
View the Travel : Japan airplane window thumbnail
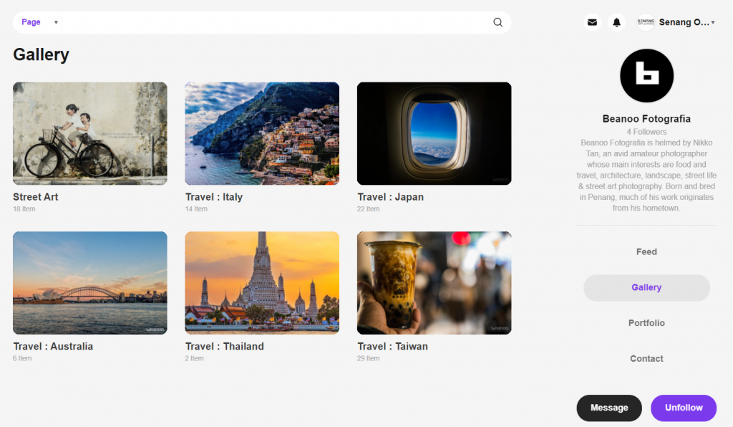(434, 133)
